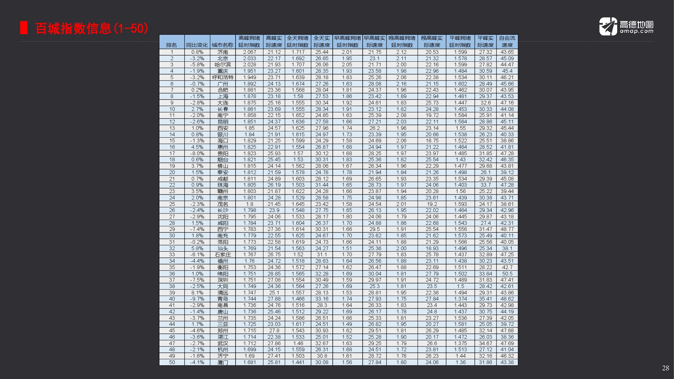Select the 呼和浩特 city cell
The height and width of the screenshot is (379, 674).
click(x=223, y=78)
